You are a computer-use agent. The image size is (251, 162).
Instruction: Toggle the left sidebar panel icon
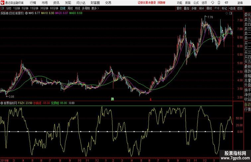click(x=2, y=8)
